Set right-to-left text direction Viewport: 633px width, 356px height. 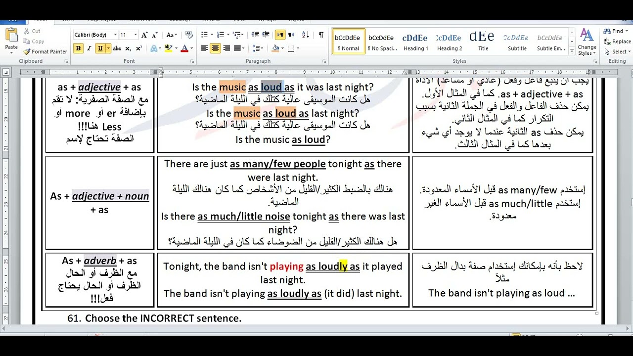click(291, 35)
